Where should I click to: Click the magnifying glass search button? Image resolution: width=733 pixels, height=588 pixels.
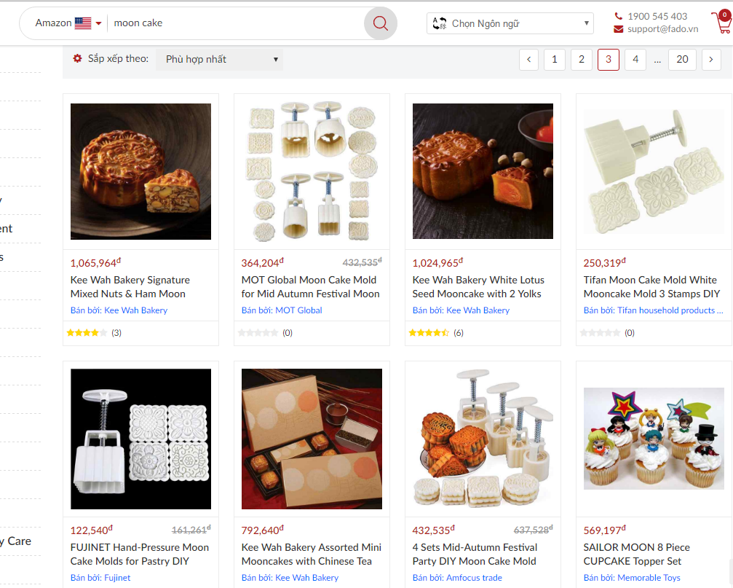[380, 23]
